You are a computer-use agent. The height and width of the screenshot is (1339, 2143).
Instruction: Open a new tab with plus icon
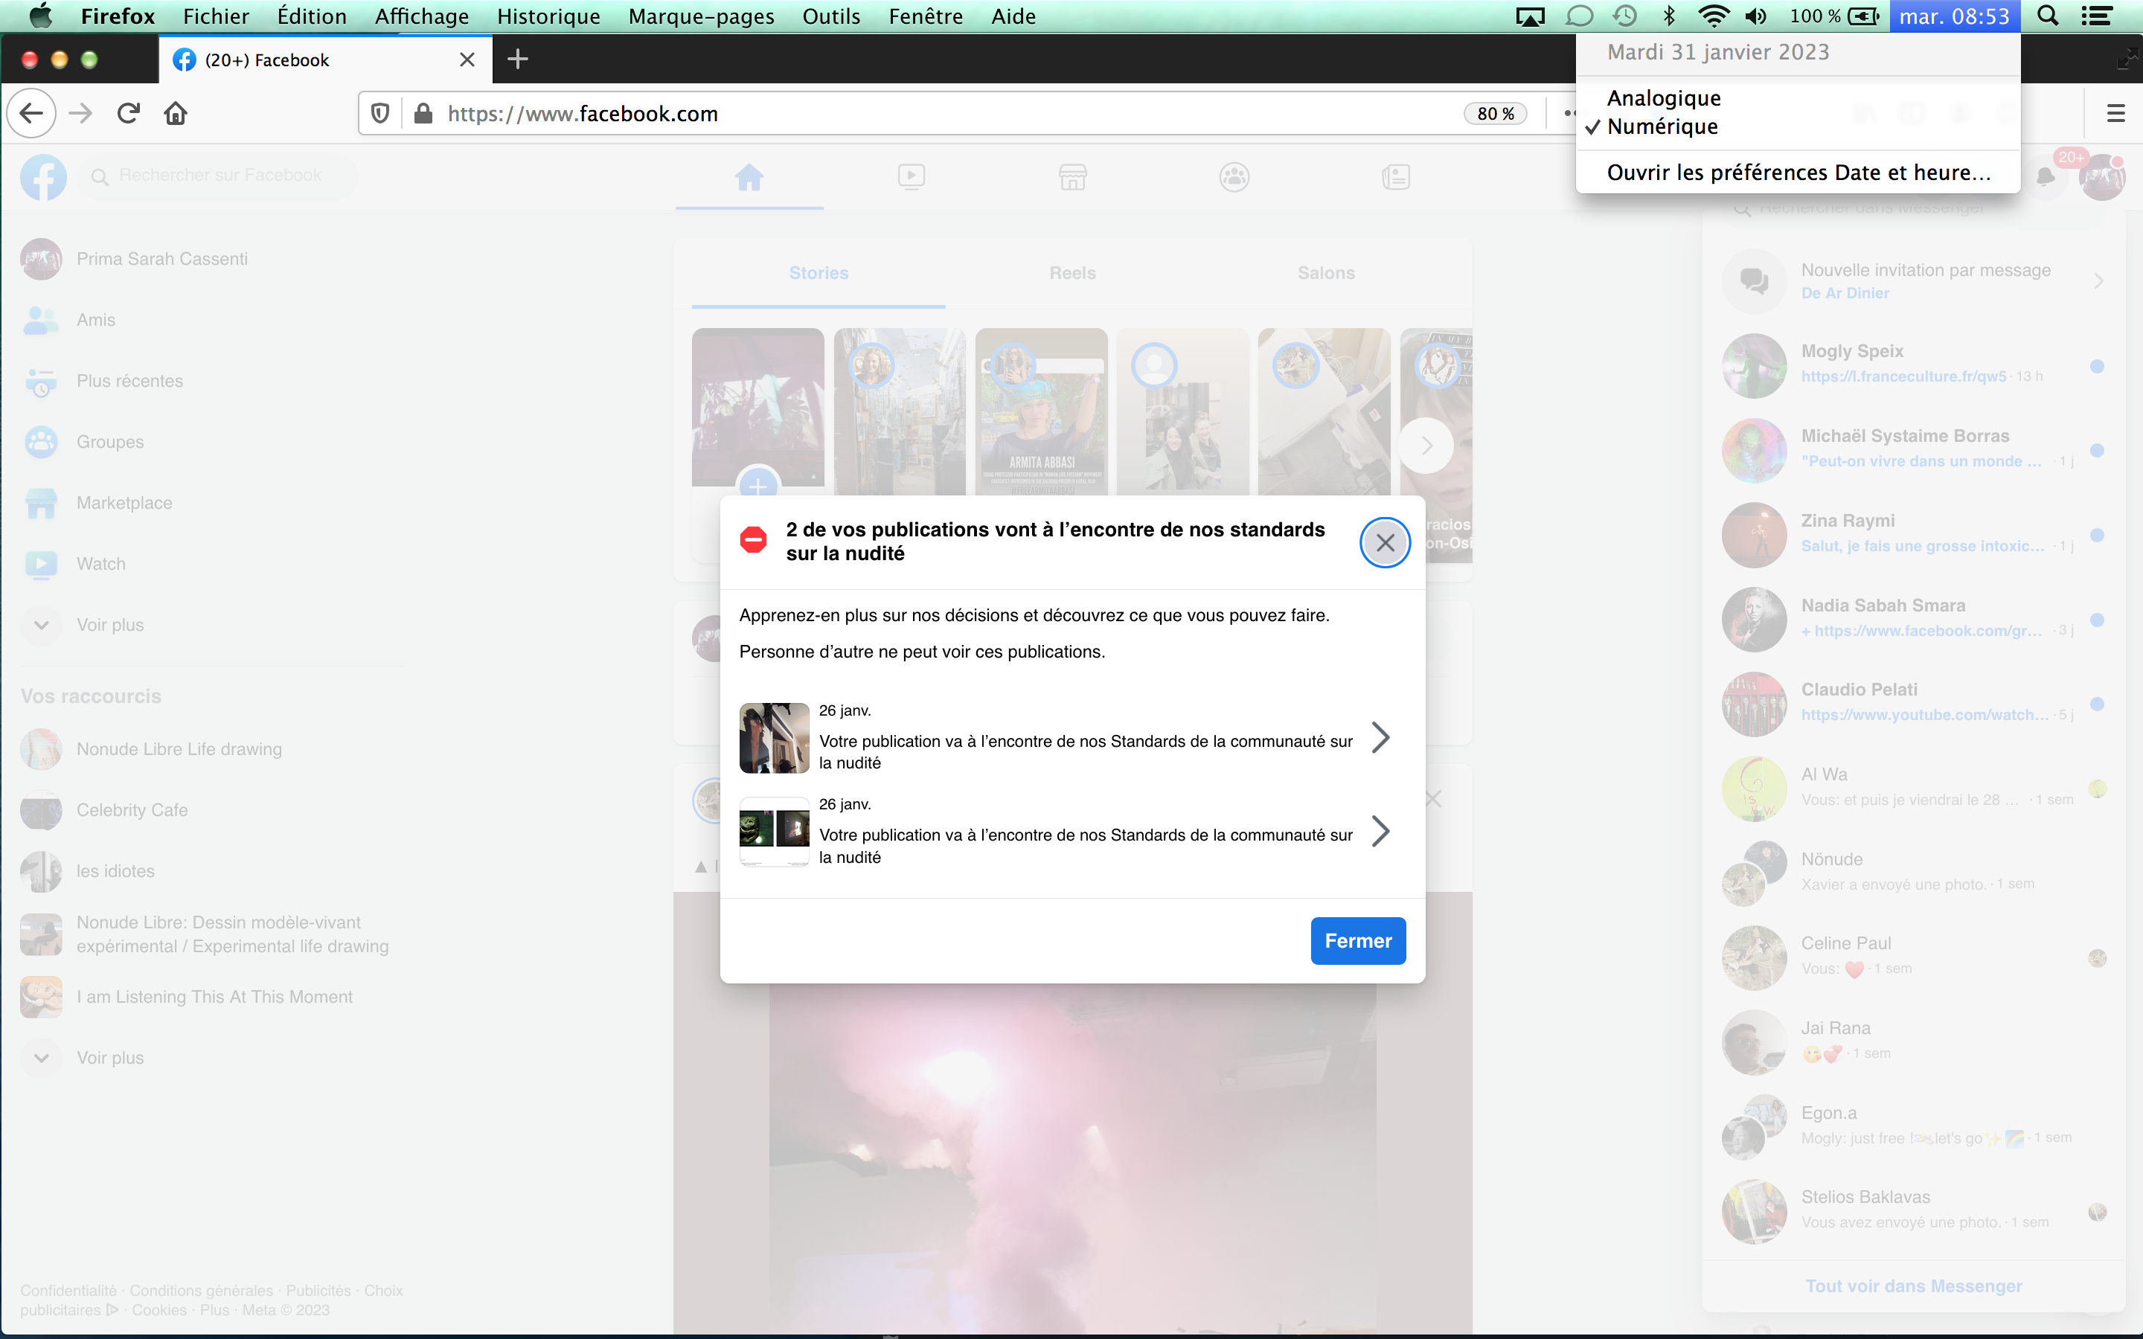(518, 60)
